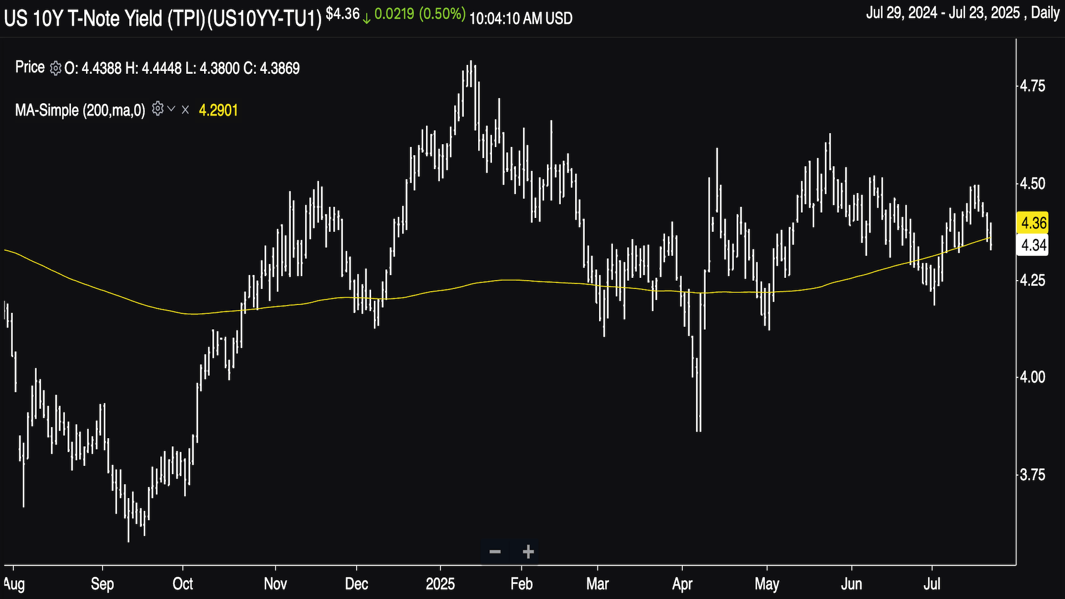Zoom out with the minus button
Viewport: 1065px width, 599px height.
pos(495,551)
